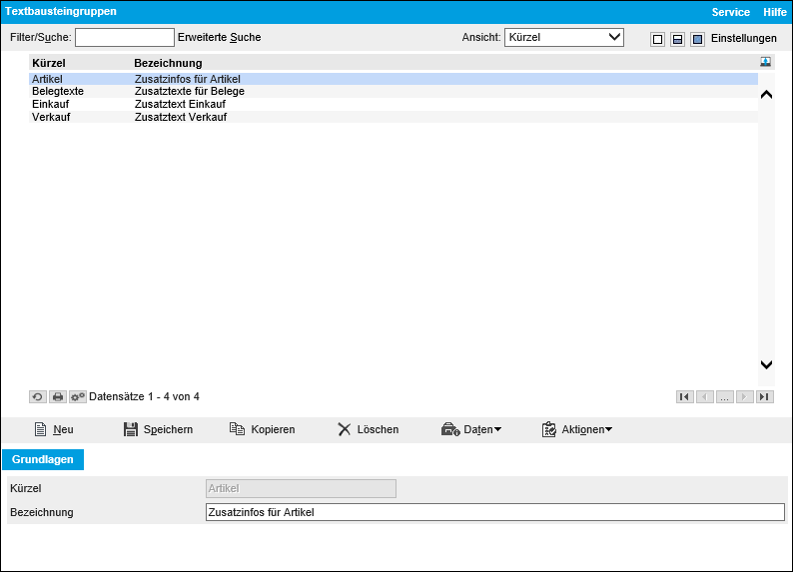Click the refresh icon below the list
The width and height of the screenshot is (793, 572).
pos(37,396)
